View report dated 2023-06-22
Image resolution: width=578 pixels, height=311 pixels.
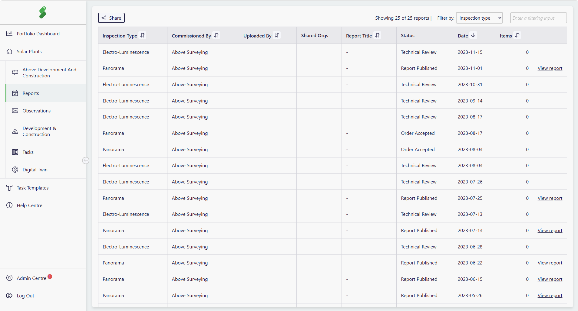pyautogui.click(x=550, y=263)
